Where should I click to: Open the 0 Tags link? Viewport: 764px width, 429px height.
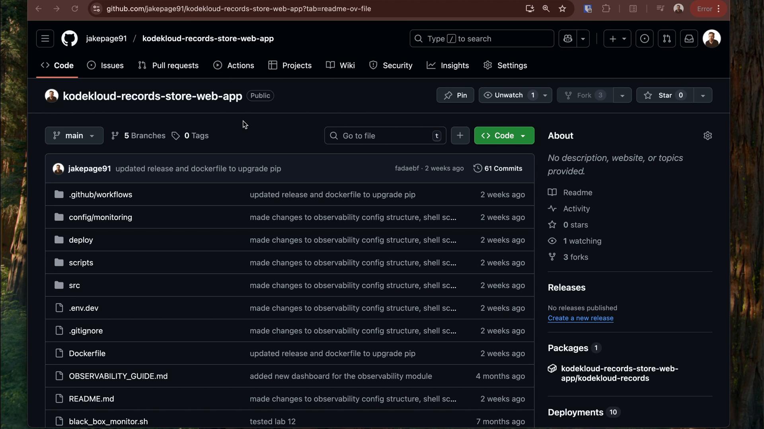(190, 135)
